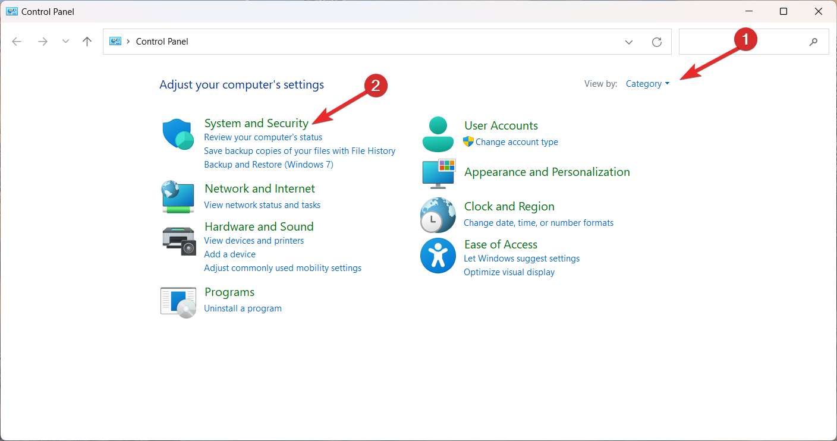The width and height of the screenshot is (837, 441).
Task: Click the back arrow navigation button
Action: click(x=17, y=42)
